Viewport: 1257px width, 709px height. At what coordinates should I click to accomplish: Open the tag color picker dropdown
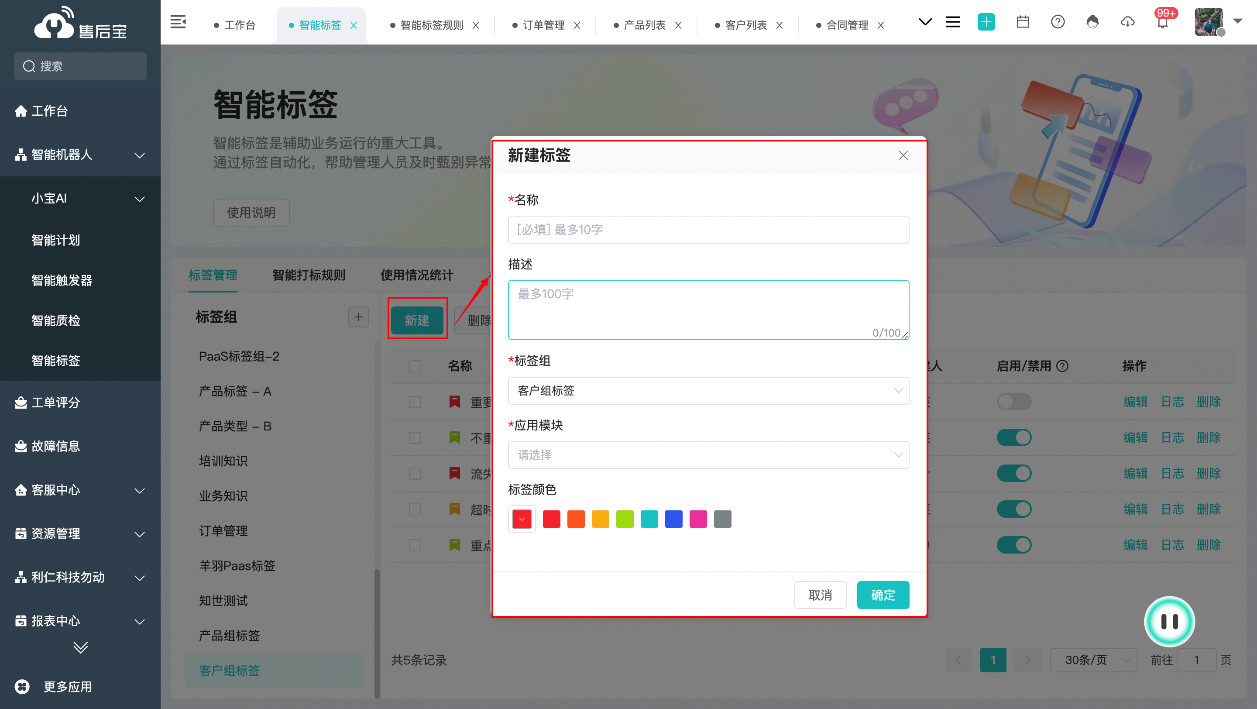522,519
